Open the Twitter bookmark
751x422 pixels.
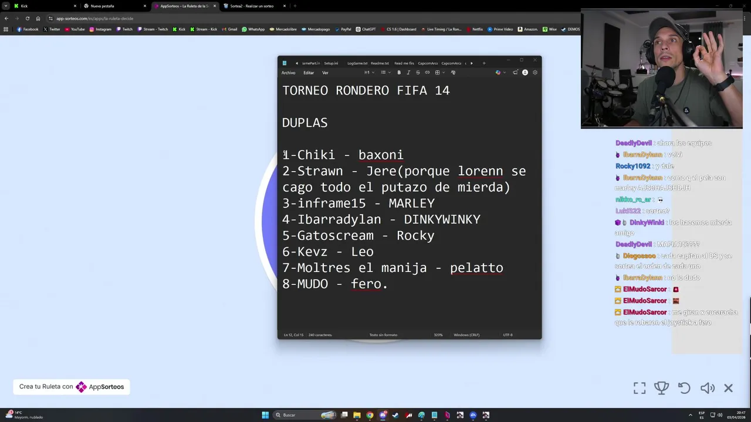click(x=52, y=29)
